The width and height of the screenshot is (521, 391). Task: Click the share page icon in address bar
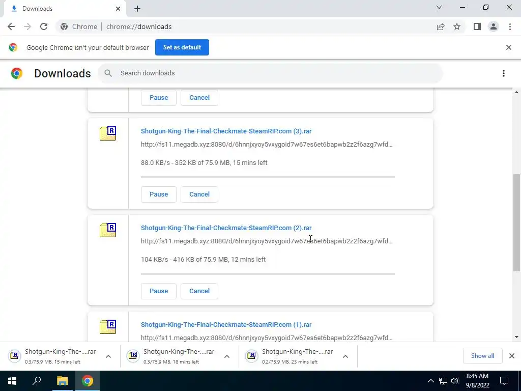[x=441, y=26]
